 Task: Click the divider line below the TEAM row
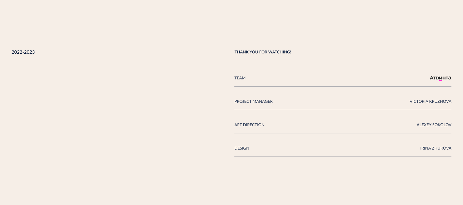pyautogui.click(x=343, y=87)
